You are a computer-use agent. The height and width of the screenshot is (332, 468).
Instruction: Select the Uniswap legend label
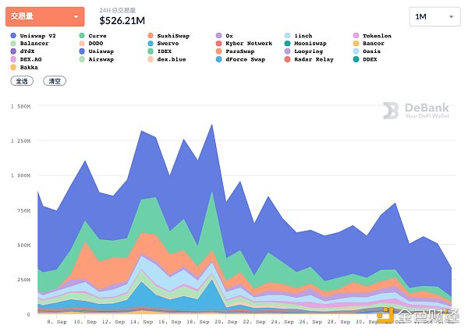tap(101, 51)
